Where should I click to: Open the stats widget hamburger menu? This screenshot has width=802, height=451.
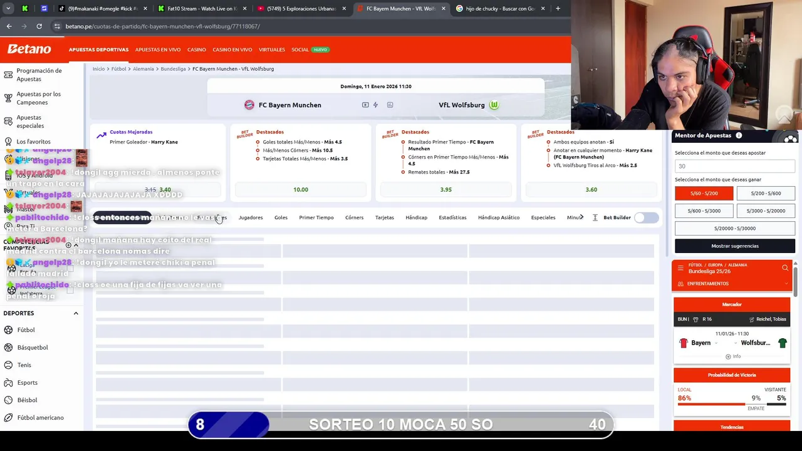pos(680,268)
